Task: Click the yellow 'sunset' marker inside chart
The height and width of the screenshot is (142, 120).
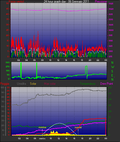Action: (x=78, y=127)
